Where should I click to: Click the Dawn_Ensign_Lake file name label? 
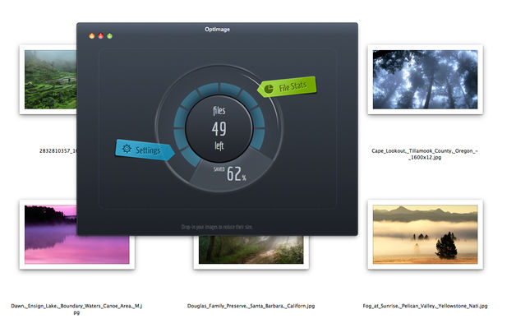point(76,309)
